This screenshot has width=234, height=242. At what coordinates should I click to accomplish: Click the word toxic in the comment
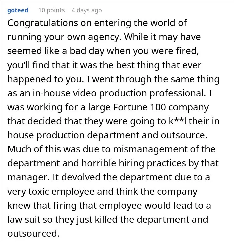click(39, 191)
